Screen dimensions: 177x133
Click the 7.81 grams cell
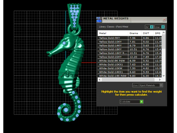[135, 42]
